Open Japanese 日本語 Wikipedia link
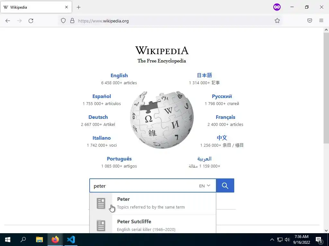Image resolution: width=329 pixels, height=246 pixels. click(204, 75)
